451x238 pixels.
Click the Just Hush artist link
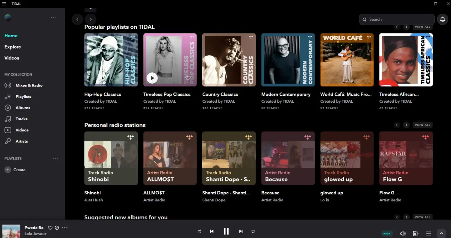[93, 200]
